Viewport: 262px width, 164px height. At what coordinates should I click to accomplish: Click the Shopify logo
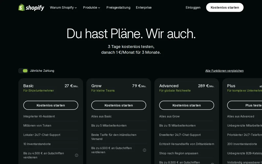(x=31, y=7)
